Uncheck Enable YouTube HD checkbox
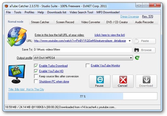The image size is (167, 116). (36, 71)
